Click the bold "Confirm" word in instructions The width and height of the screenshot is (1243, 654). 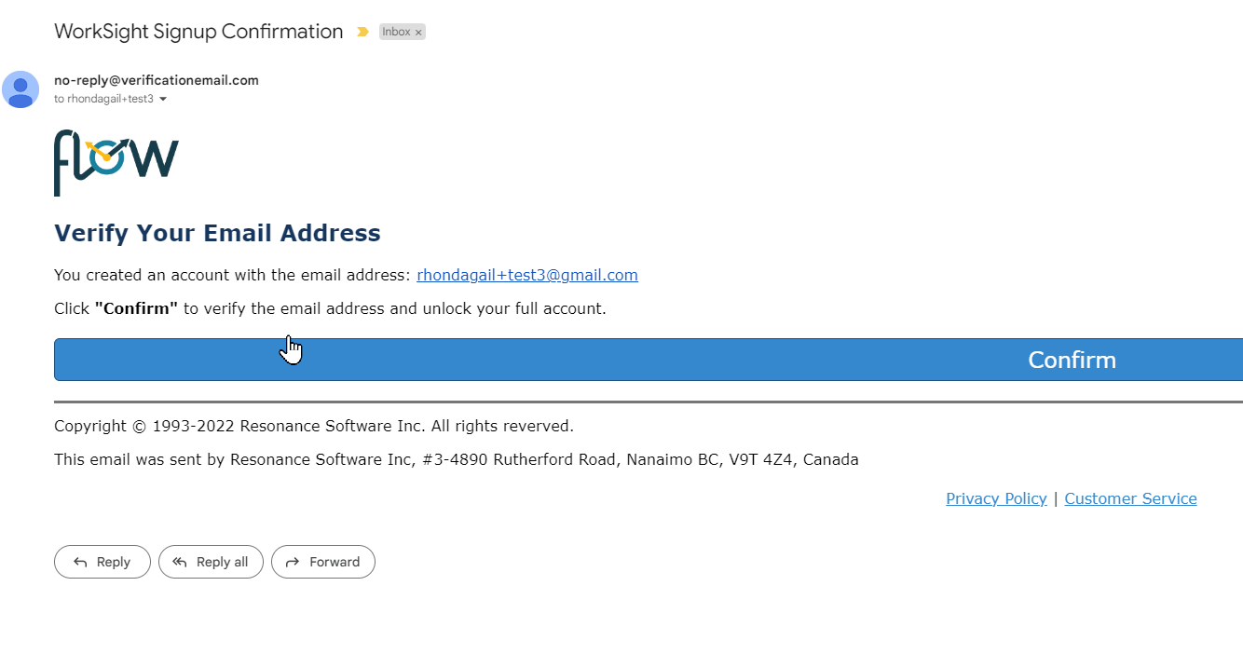(136, 308)
